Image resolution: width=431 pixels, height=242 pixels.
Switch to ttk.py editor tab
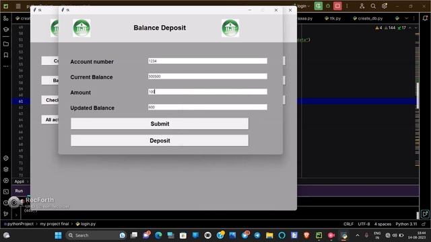tap(333, 18)
